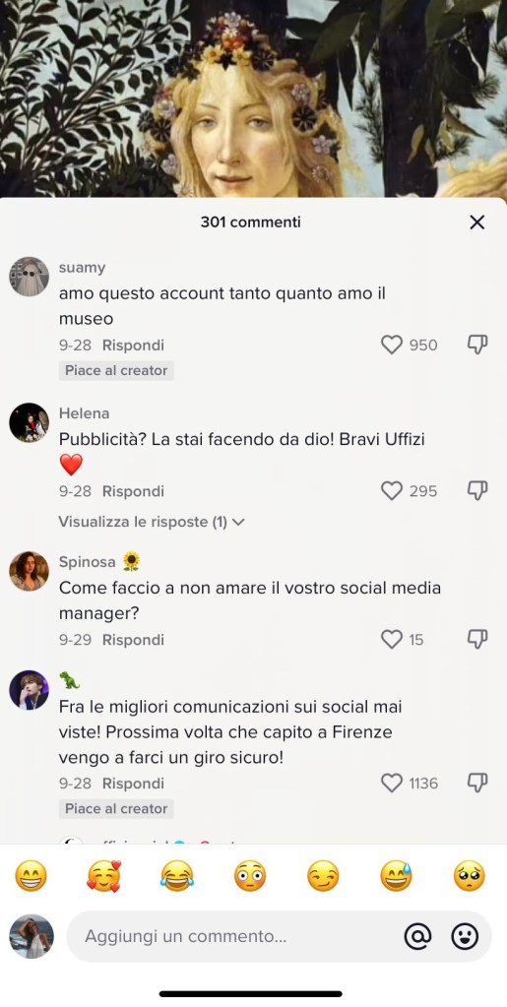Image resolution: width=507 pixels, height=1007 pixels.
Task: Open Helena's profile picture
Action: (x=29, y=422)
